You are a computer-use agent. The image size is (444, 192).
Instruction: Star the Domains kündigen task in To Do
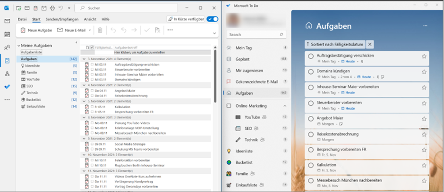pyautogui.click(x=424, y=72)
